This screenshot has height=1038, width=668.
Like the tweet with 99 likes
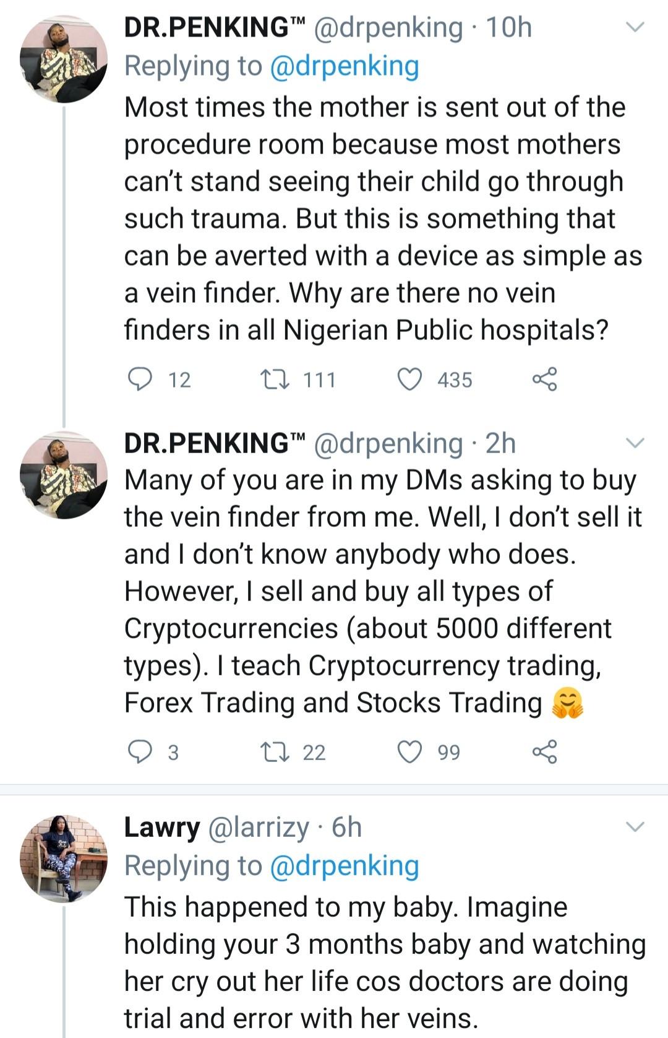(409, 751)
